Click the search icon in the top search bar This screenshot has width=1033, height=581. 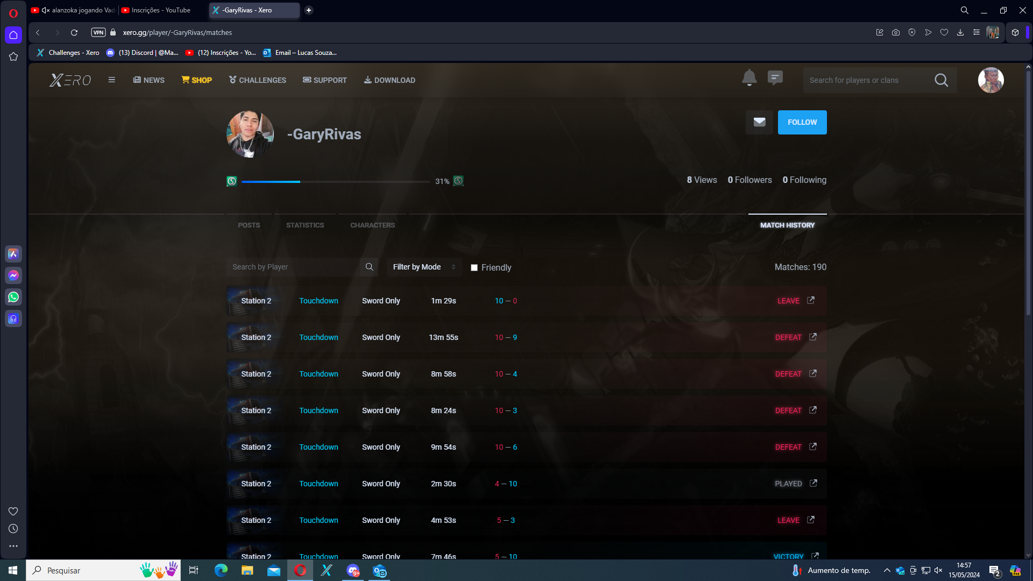pos(941,80)
